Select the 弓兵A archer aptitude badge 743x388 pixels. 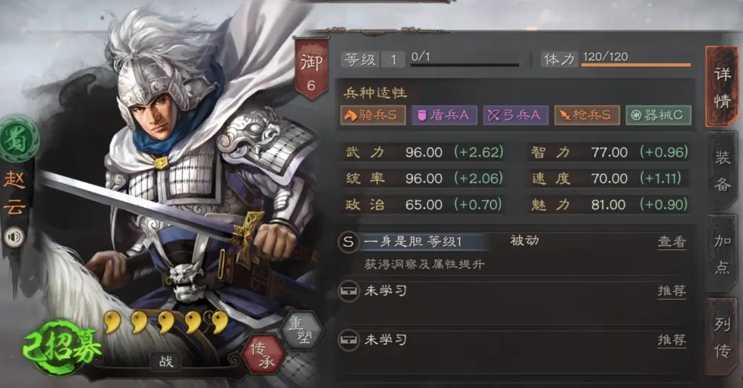516,115
